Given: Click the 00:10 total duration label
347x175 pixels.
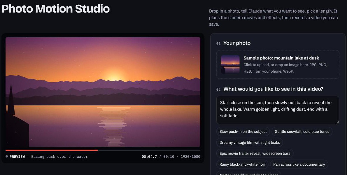Looking at the screenshot, I should [169, 157].
